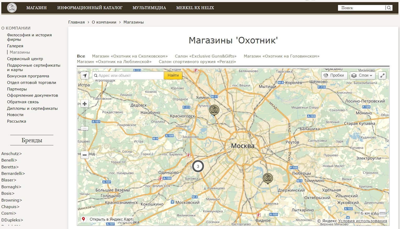Open Новости in sidebar
400x229 pixels.
pos(15,115)
